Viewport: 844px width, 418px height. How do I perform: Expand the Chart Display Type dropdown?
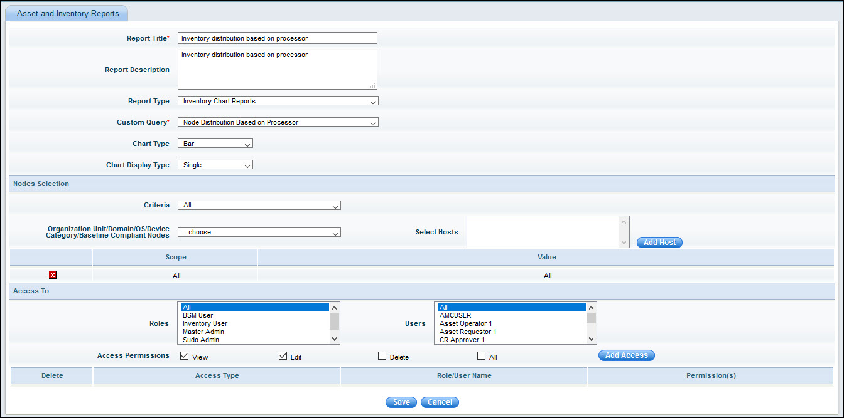[x=215, y=165]
